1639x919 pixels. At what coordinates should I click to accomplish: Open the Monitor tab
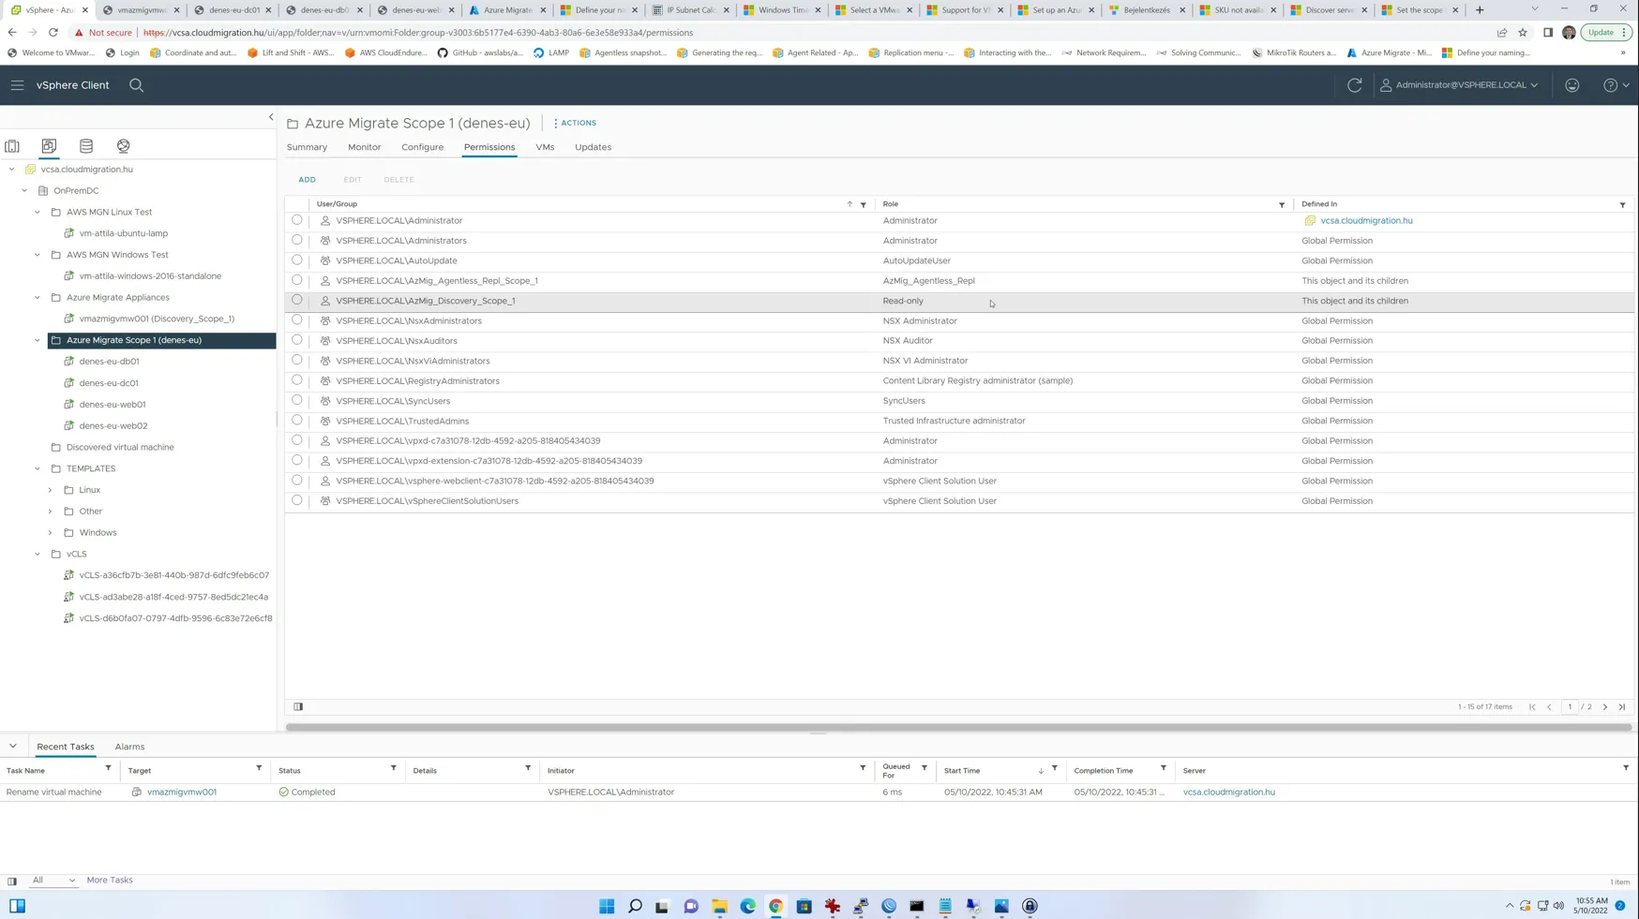click(364, 147)
